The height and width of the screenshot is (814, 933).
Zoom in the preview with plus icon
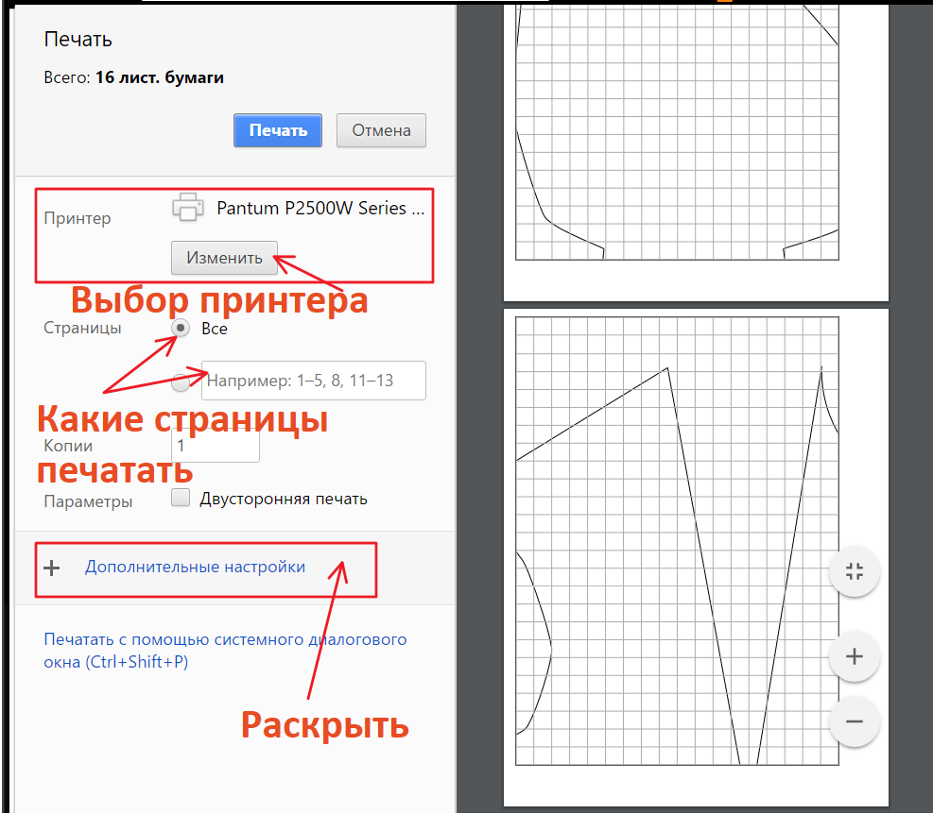point(854,656)
